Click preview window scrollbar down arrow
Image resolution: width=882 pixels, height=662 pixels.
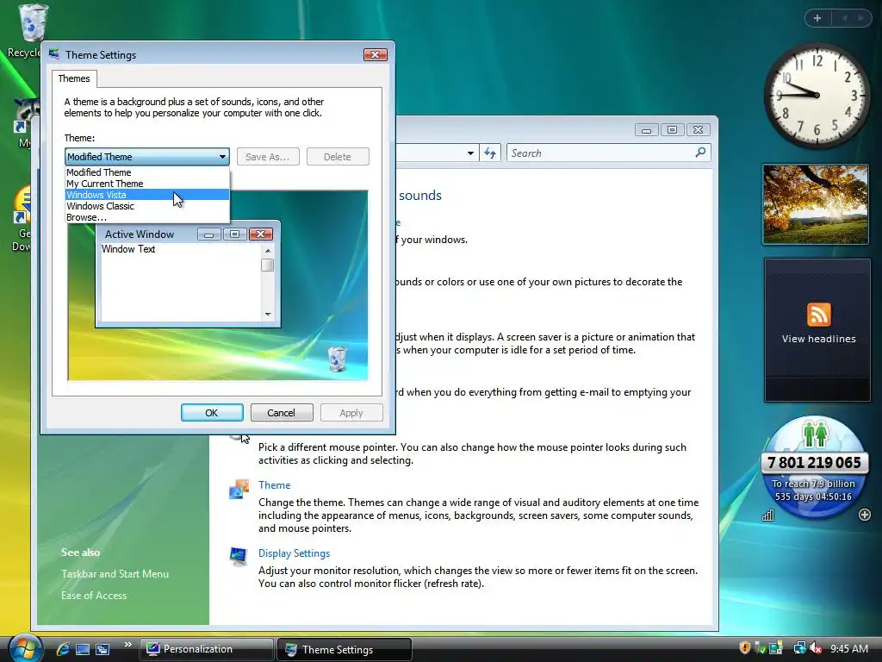pos(268,314)
